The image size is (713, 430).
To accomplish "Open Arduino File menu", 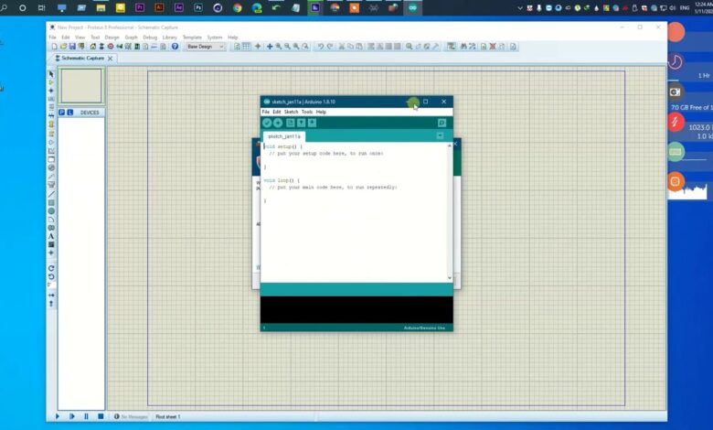I will click(x=266, y=112).
